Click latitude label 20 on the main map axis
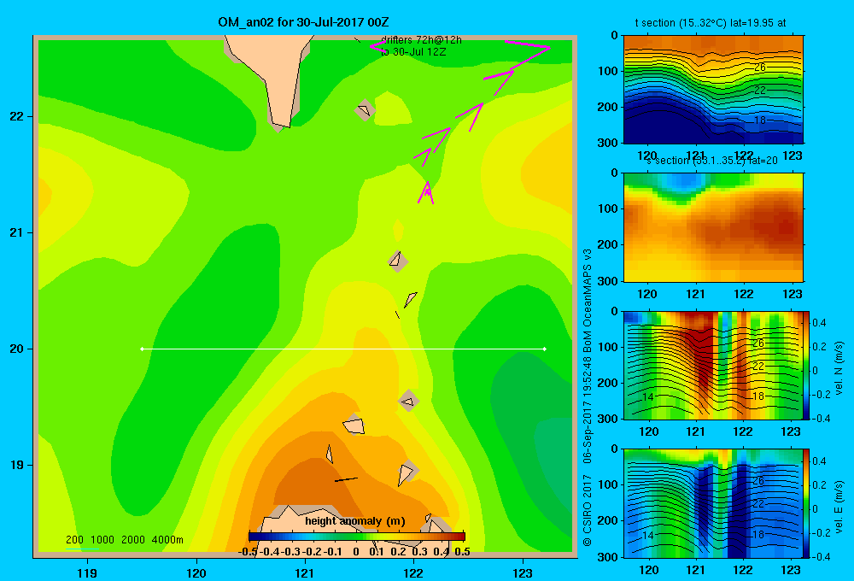854x581 pixels. (16, 349)
